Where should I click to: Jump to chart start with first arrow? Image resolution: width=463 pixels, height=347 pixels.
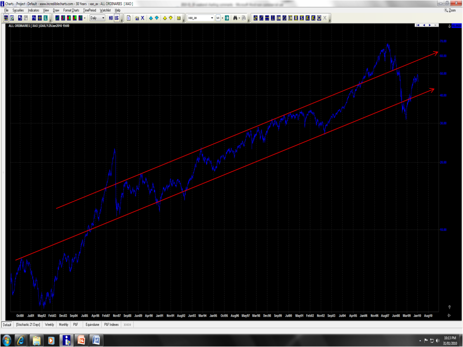(x=417, y=25)
